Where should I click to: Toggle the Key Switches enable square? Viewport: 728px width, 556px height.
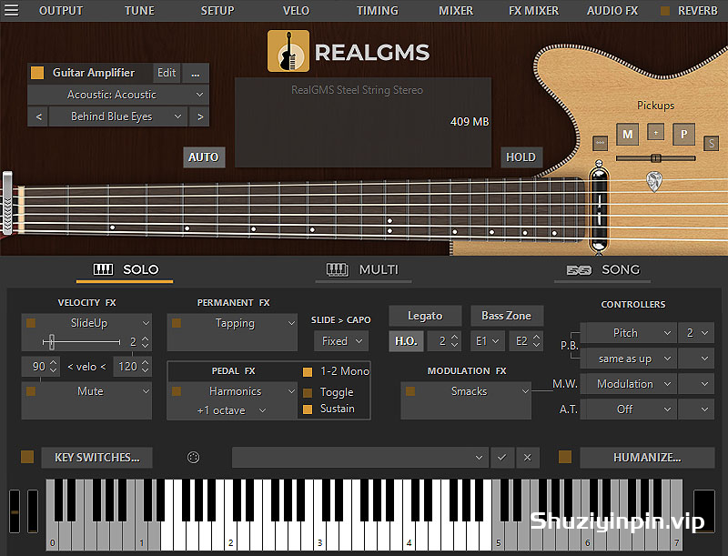(x=27, y=457)
